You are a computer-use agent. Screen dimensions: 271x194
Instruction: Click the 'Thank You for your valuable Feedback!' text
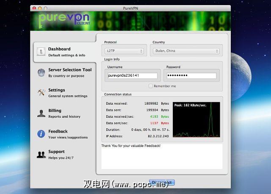(131, 146)
